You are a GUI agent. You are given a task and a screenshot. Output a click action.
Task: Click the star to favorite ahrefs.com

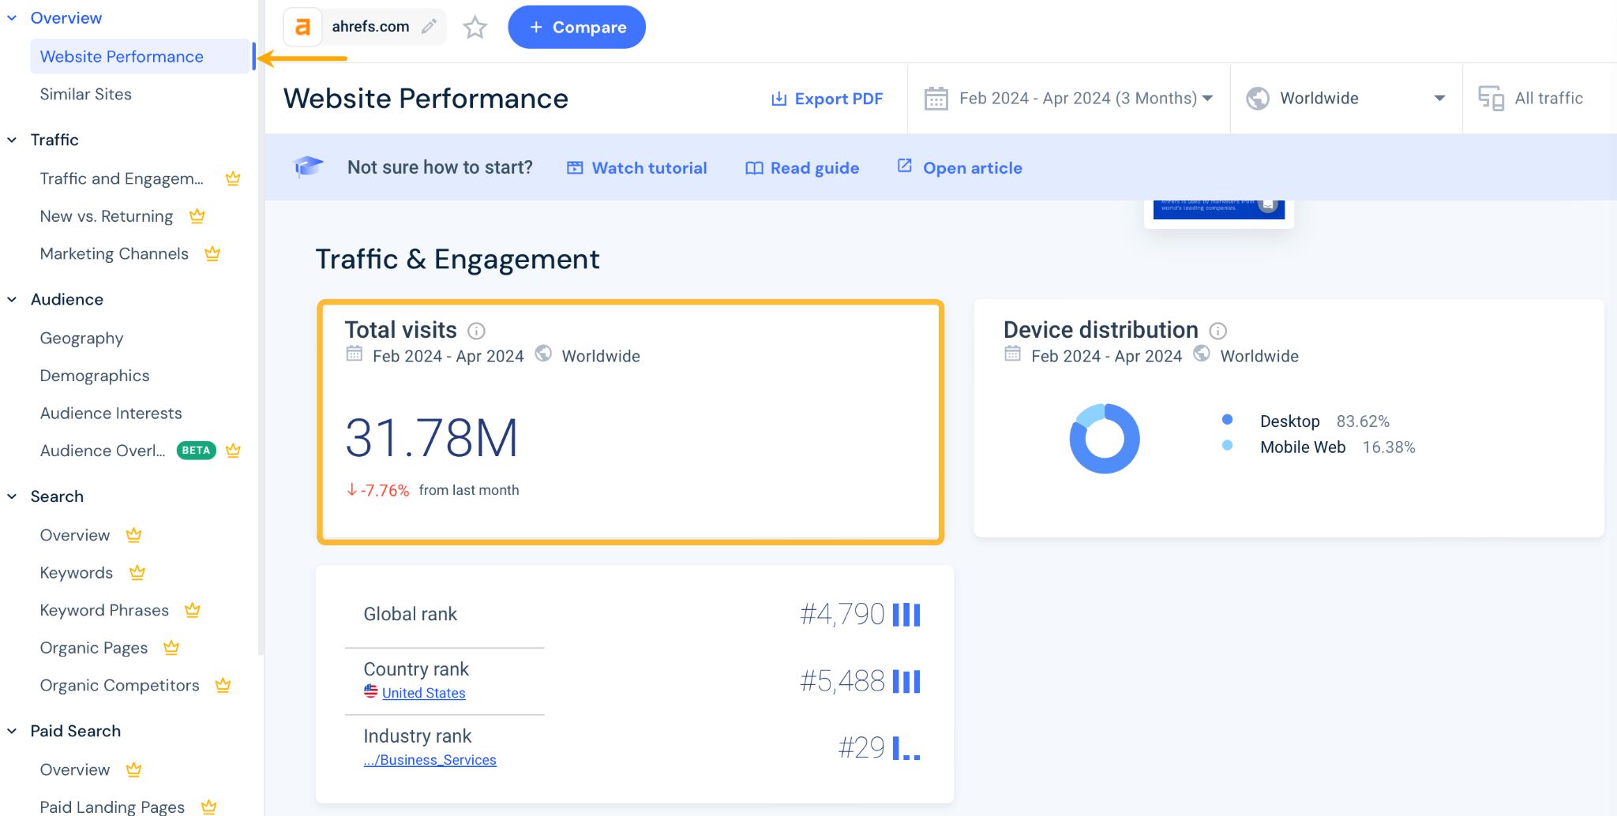pyautogui.click(x=475, y=27)
